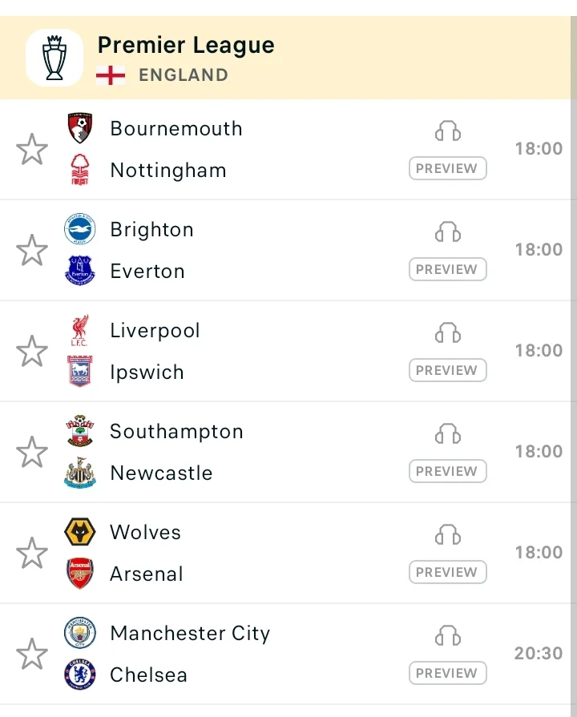Click headphones icon for Brighton vs Everton
The height and width of the screenshot is (717, 577).
click(x=447, y=232)
